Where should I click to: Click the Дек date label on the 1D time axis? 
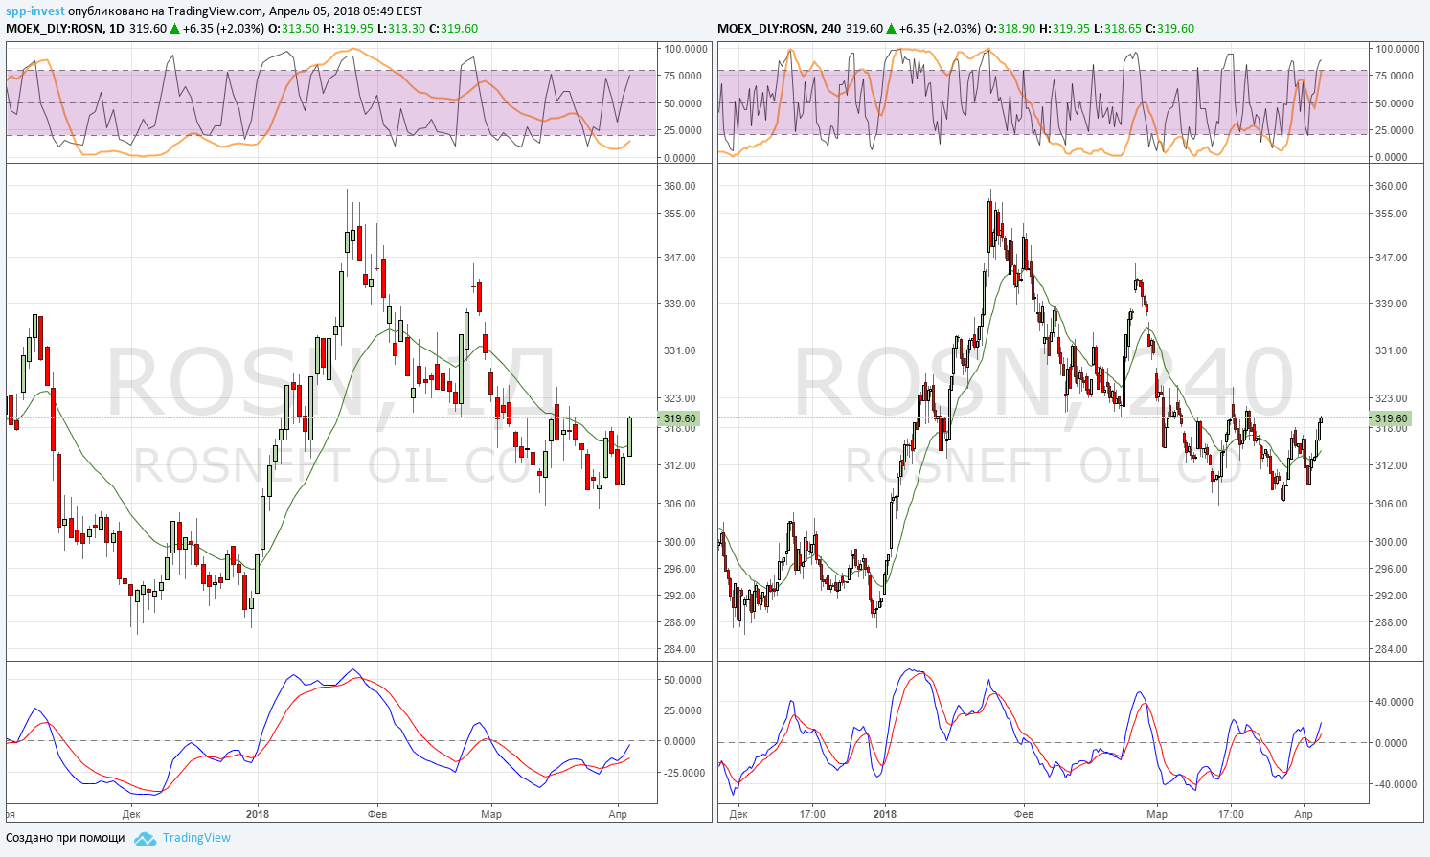(x=131, y=815)
